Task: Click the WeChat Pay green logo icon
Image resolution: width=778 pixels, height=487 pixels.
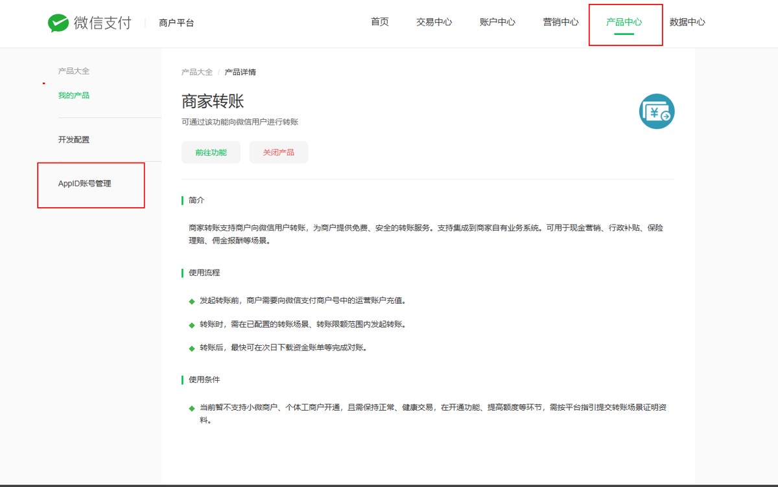Action: click(58, 23)
